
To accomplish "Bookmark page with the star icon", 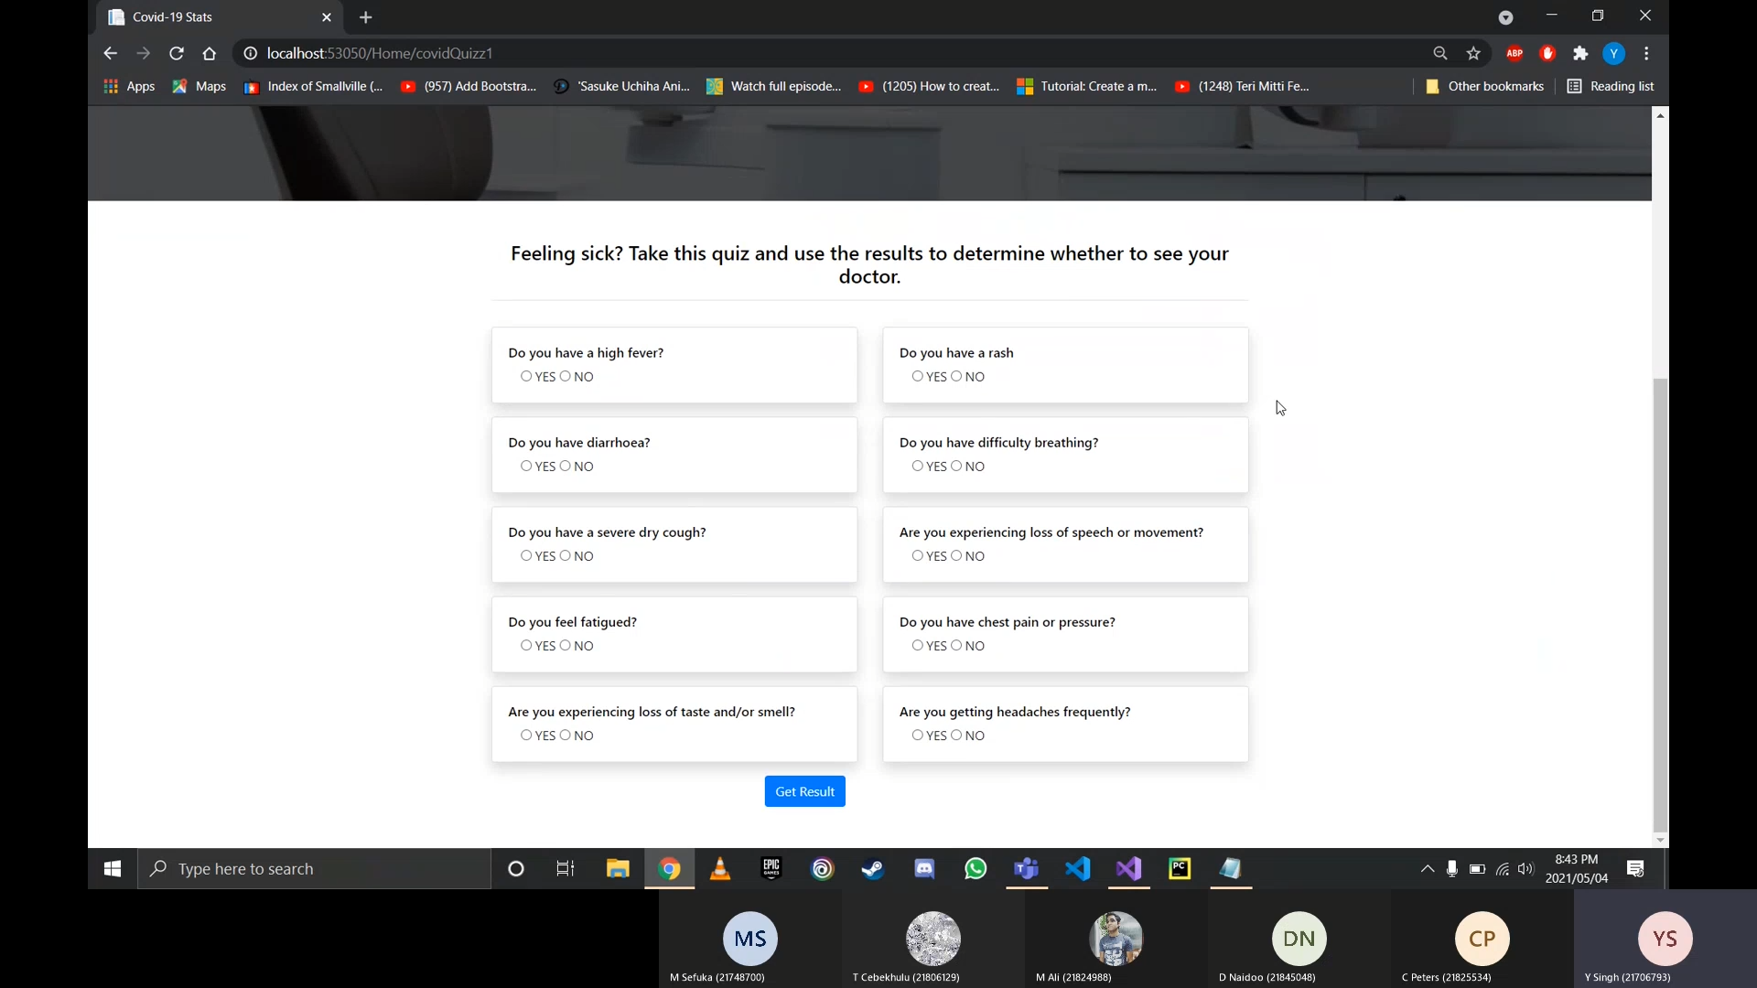I will (1473, 54).
